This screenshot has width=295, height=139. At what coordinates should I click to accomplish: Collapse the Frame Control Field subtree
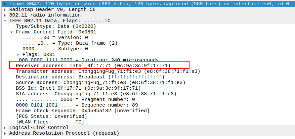(x=12, y=32)
